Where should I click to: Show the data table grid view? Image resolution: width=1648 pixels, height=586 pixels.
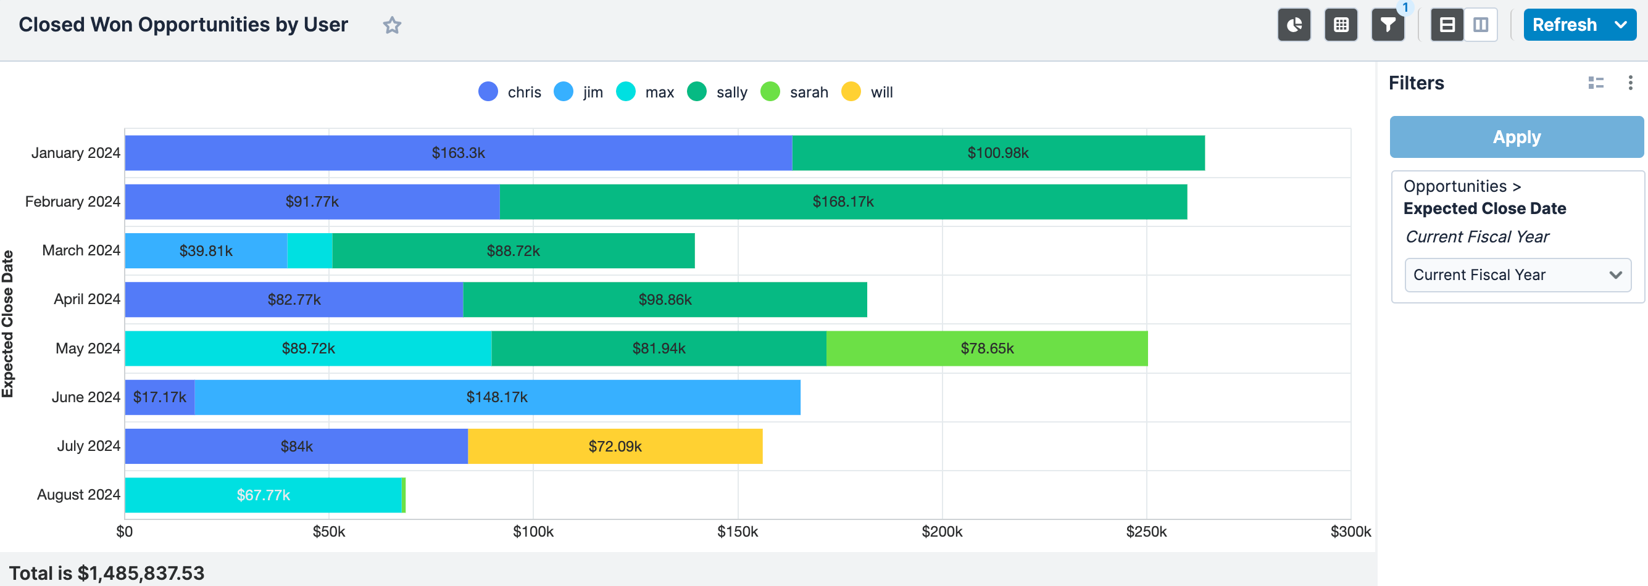click(x=1340, y=25)
